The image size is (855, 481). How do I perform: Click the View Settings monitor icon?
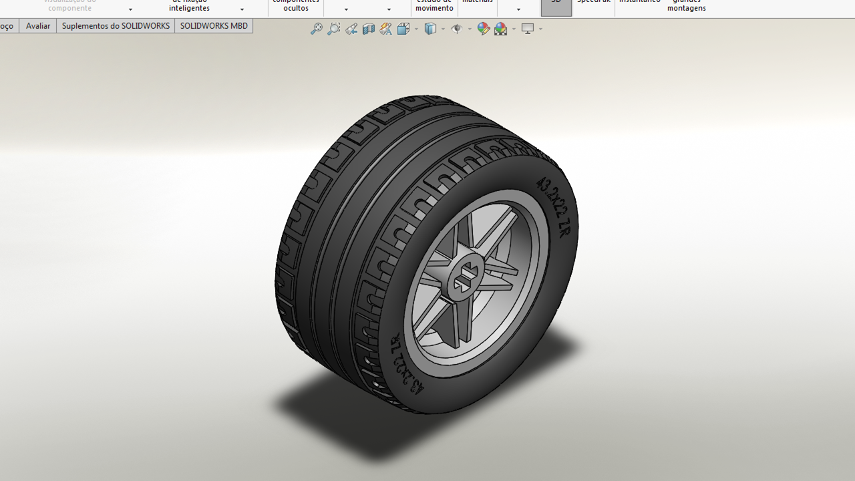(x=528, y=29)
